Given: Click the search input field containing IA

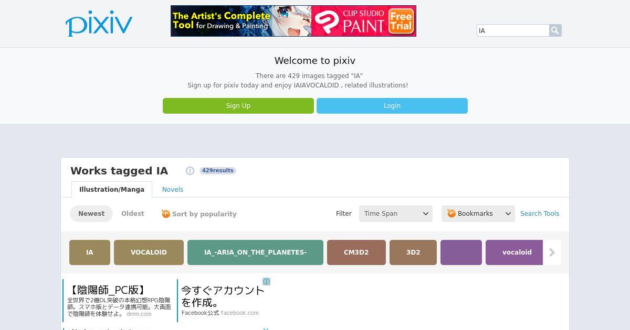Looking at the screenshot, I should point(513,30).
